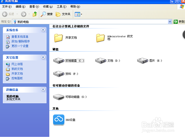
Task: Open the views dropdown arrow
Action: tap(81, 14)
